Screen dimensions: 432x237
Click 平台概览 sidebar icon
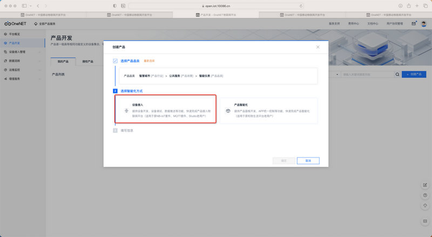pyautogui.click(x=5, y=34)
